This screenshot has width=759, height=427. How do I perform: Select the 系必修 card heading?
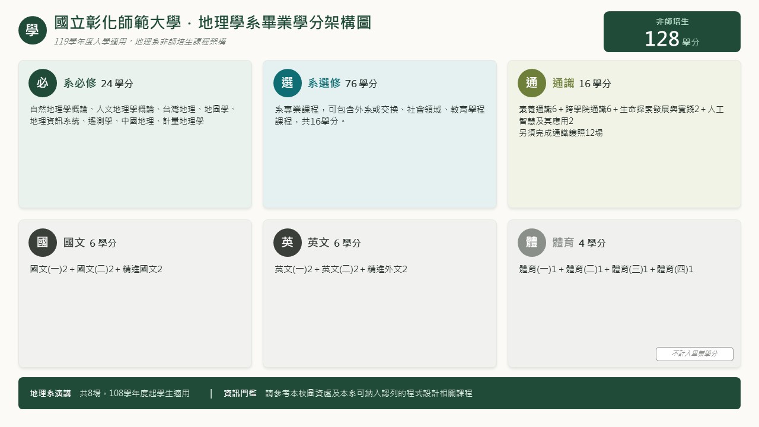point(79,84)
